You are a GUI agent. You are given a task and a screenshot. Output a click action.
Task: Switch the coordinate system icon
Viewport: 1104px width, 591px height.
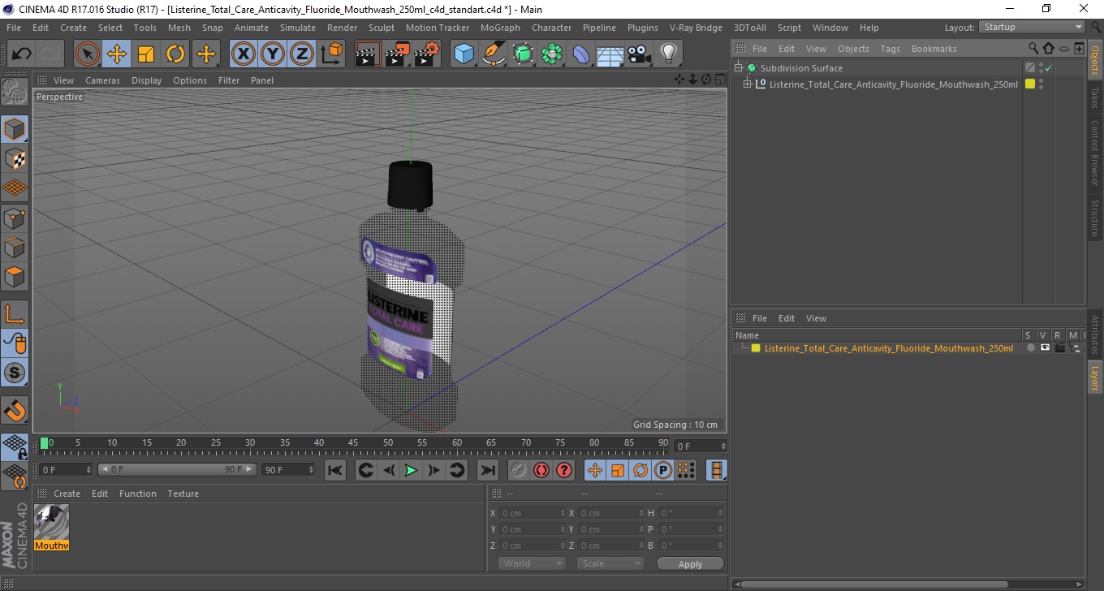pos(332,54)
